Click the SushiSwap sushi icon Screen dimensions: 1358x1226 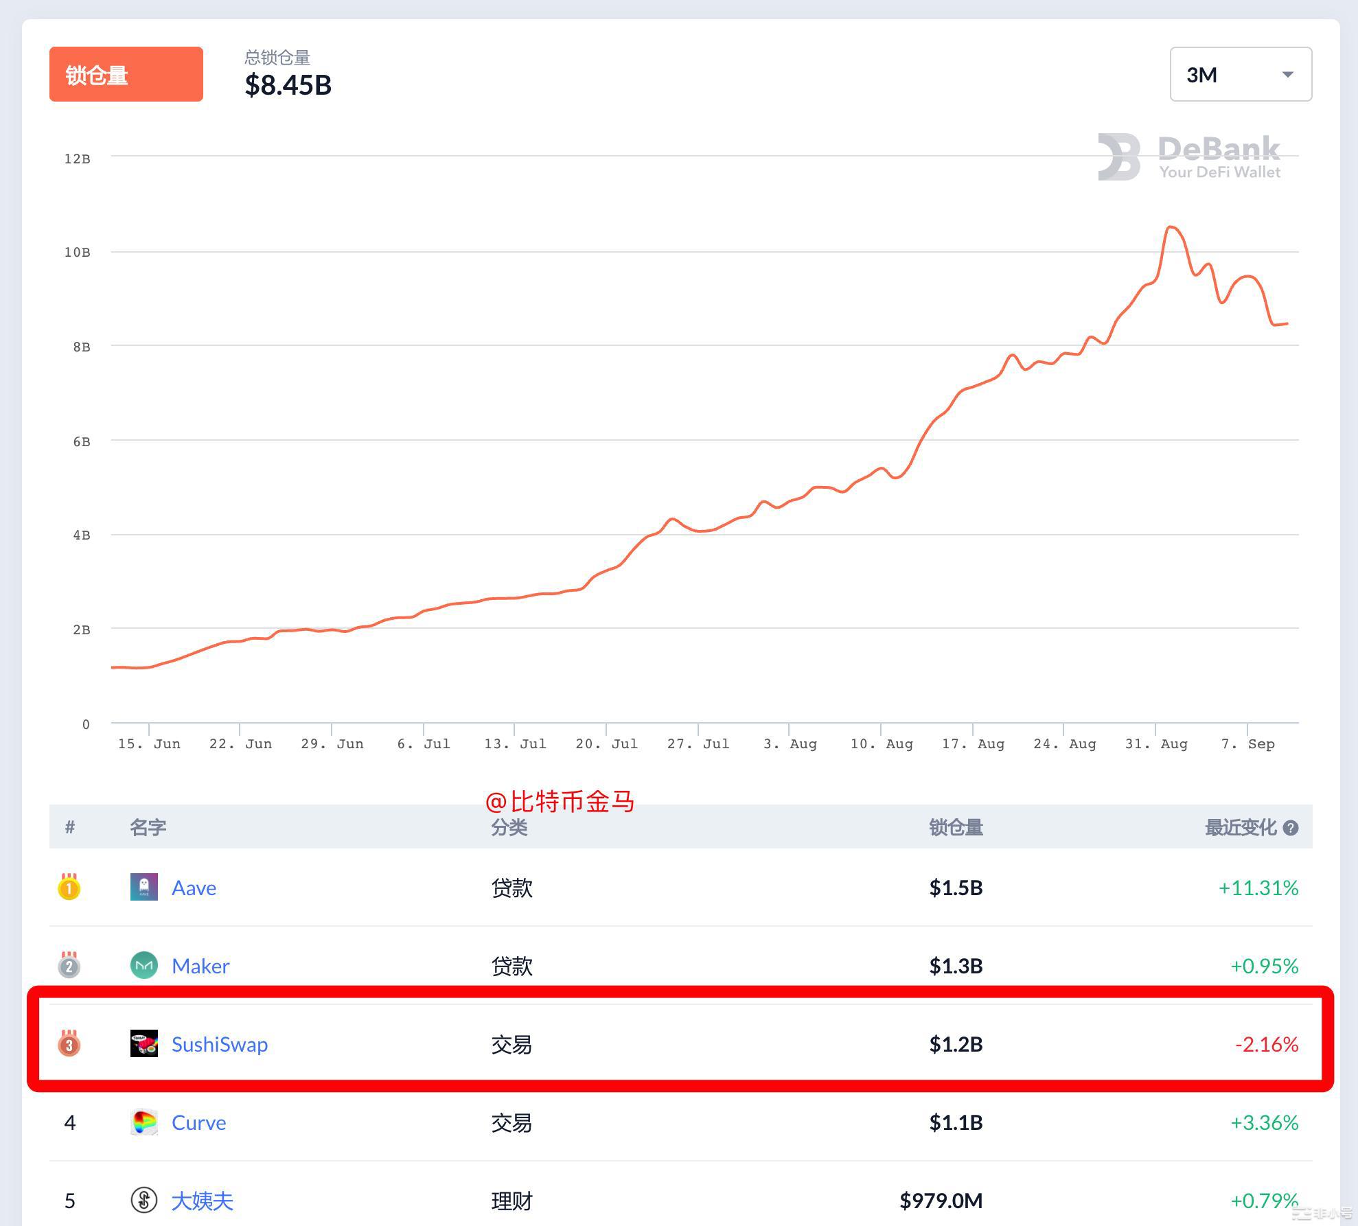[x=144, y=1044]
